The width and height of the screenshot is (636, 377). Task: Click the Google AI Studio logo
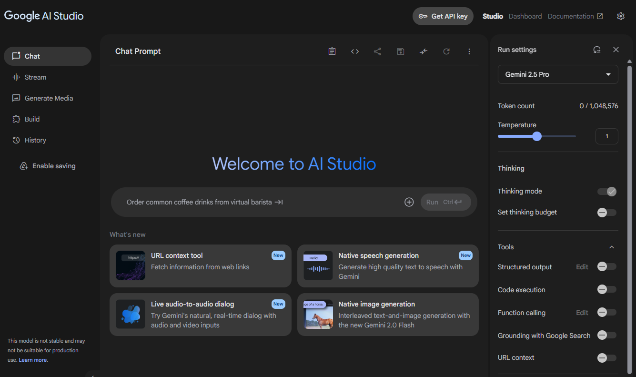click(x=44, y=16)
